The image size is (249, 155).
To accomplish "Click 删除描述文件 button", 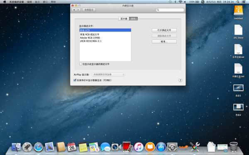I will pos(164,36).
